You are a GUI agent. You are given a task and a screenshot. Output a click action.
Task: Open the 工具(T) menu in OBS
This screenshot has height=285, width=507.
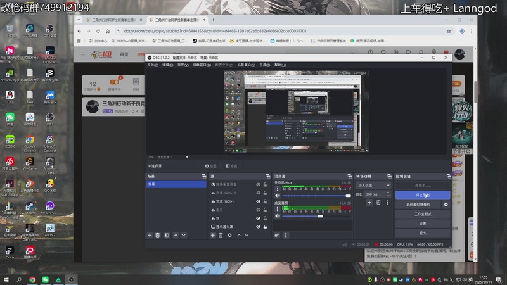tap(264, 65)
